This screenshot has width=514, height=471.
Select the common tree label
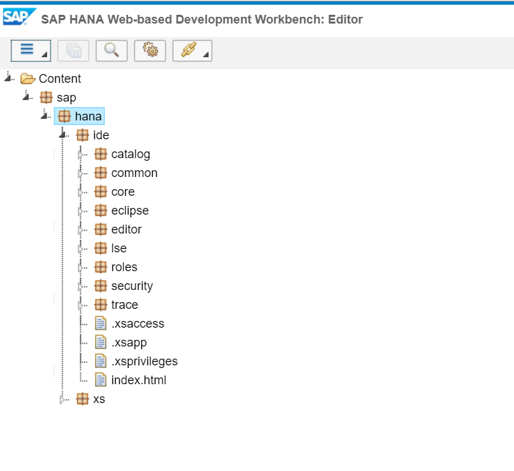[135, 173]
